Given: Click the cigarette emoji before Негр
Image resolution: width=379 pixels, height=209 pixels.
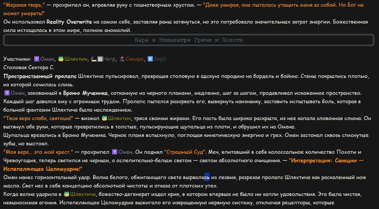Looking at the screenshot, I should click(94, 59).
